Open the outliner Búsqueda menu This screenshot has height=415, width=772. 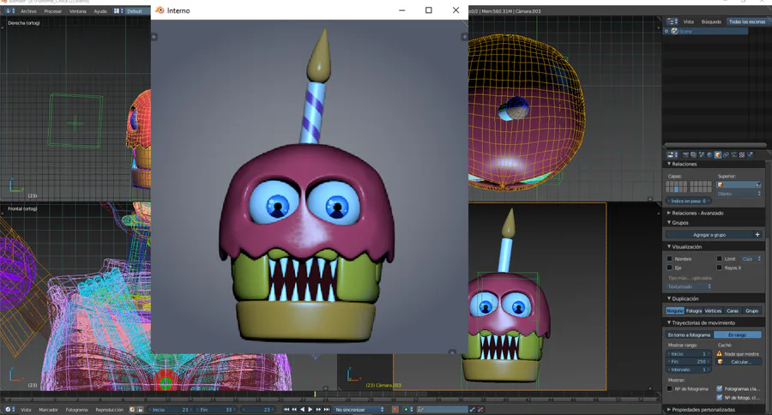tap(711, 21)
